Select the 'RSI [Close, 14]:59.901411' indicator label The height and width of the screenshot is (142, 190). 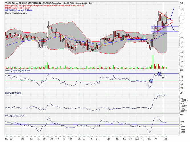(19, 71)
